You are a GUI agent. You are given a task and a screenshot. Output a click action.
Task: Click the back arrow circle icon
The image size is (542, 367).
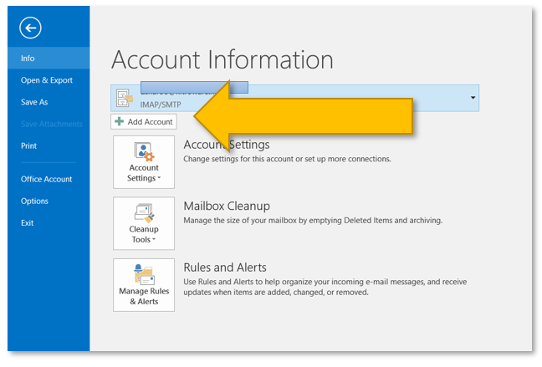tap(32, 28)
